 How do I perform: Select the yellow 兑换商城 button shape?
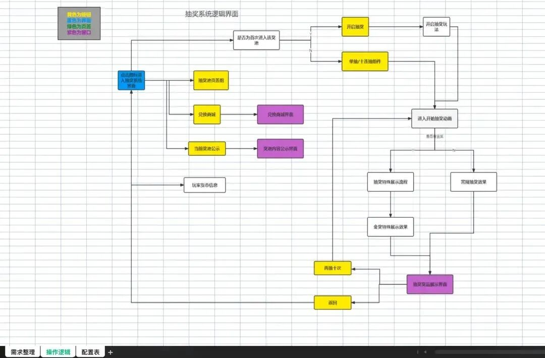point(207,114)
